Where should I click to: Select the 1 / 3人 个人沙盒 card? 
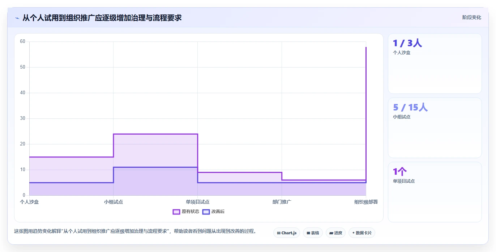click(435, 64)
